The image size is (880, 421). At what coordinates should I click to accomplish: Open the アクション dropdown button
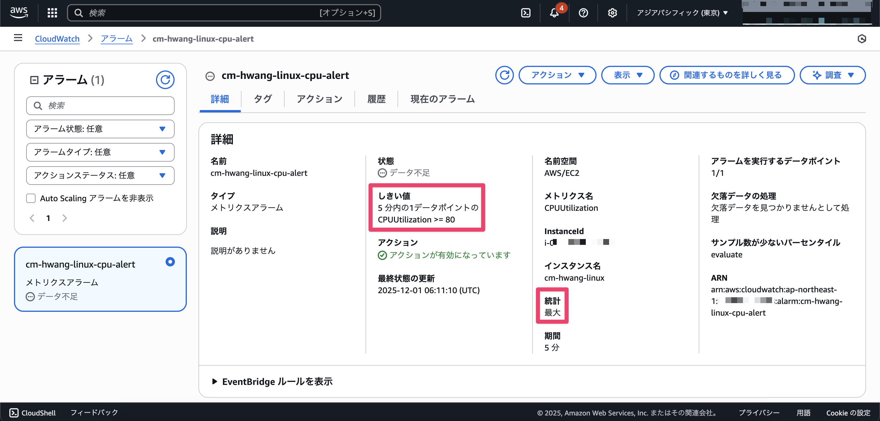(557, 75)
